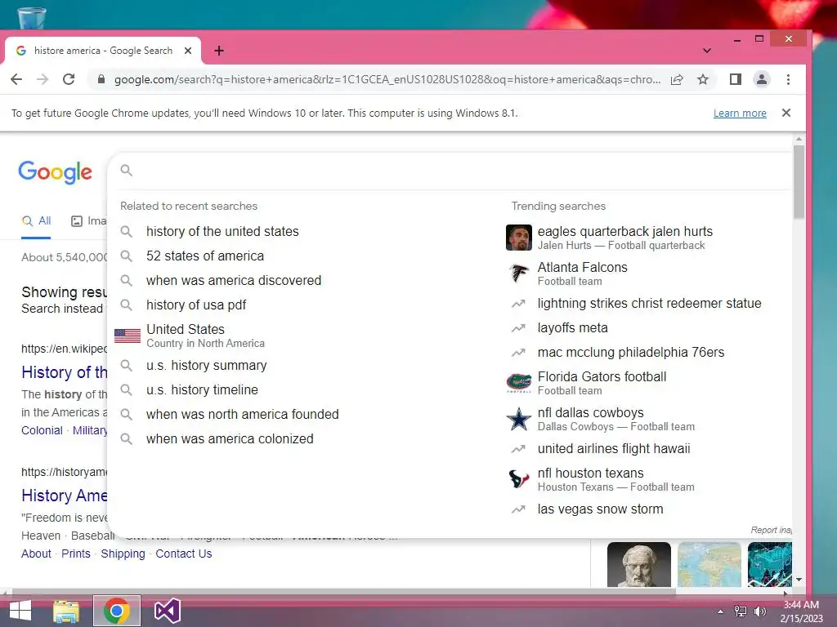
Task: Reload the page with the refresh icon
Action: pos(69,79)
